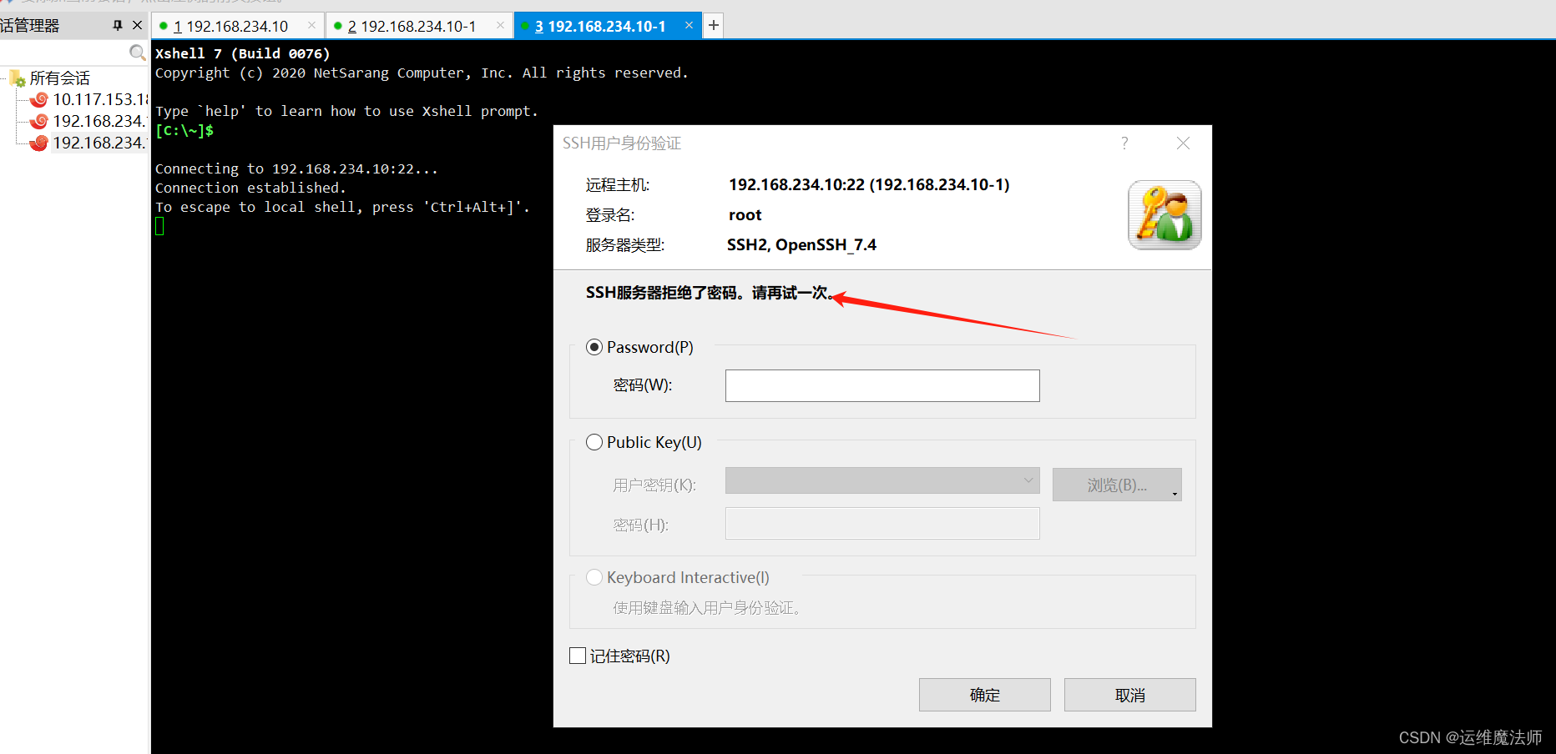
Task: Click the green status dot on tab 1
Action: pos(163,26)
